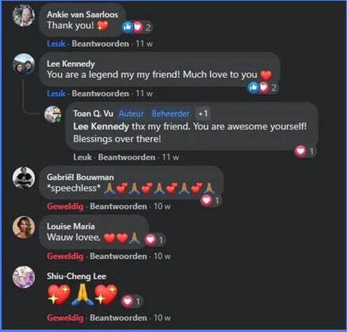Click Beantwoorden under Louise Maria's comment

click(118, 256)
